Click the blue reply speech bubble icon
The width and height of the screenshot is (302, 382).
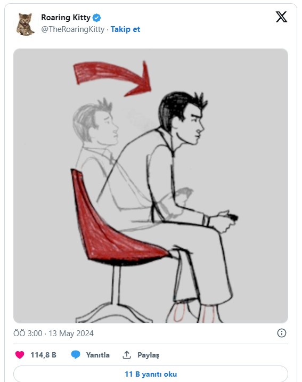(x=76, y=355)
